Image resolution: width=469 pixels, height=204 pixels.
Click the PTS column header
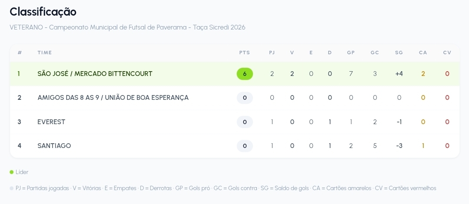coord(244,53)
